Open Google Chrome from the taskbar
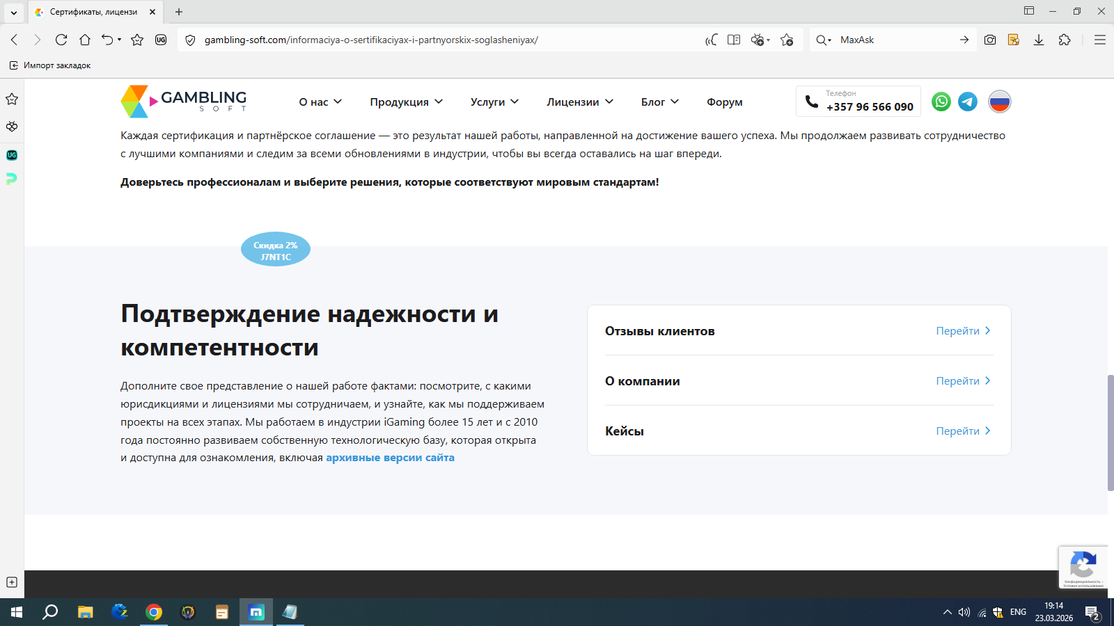 tap(154, 612)
